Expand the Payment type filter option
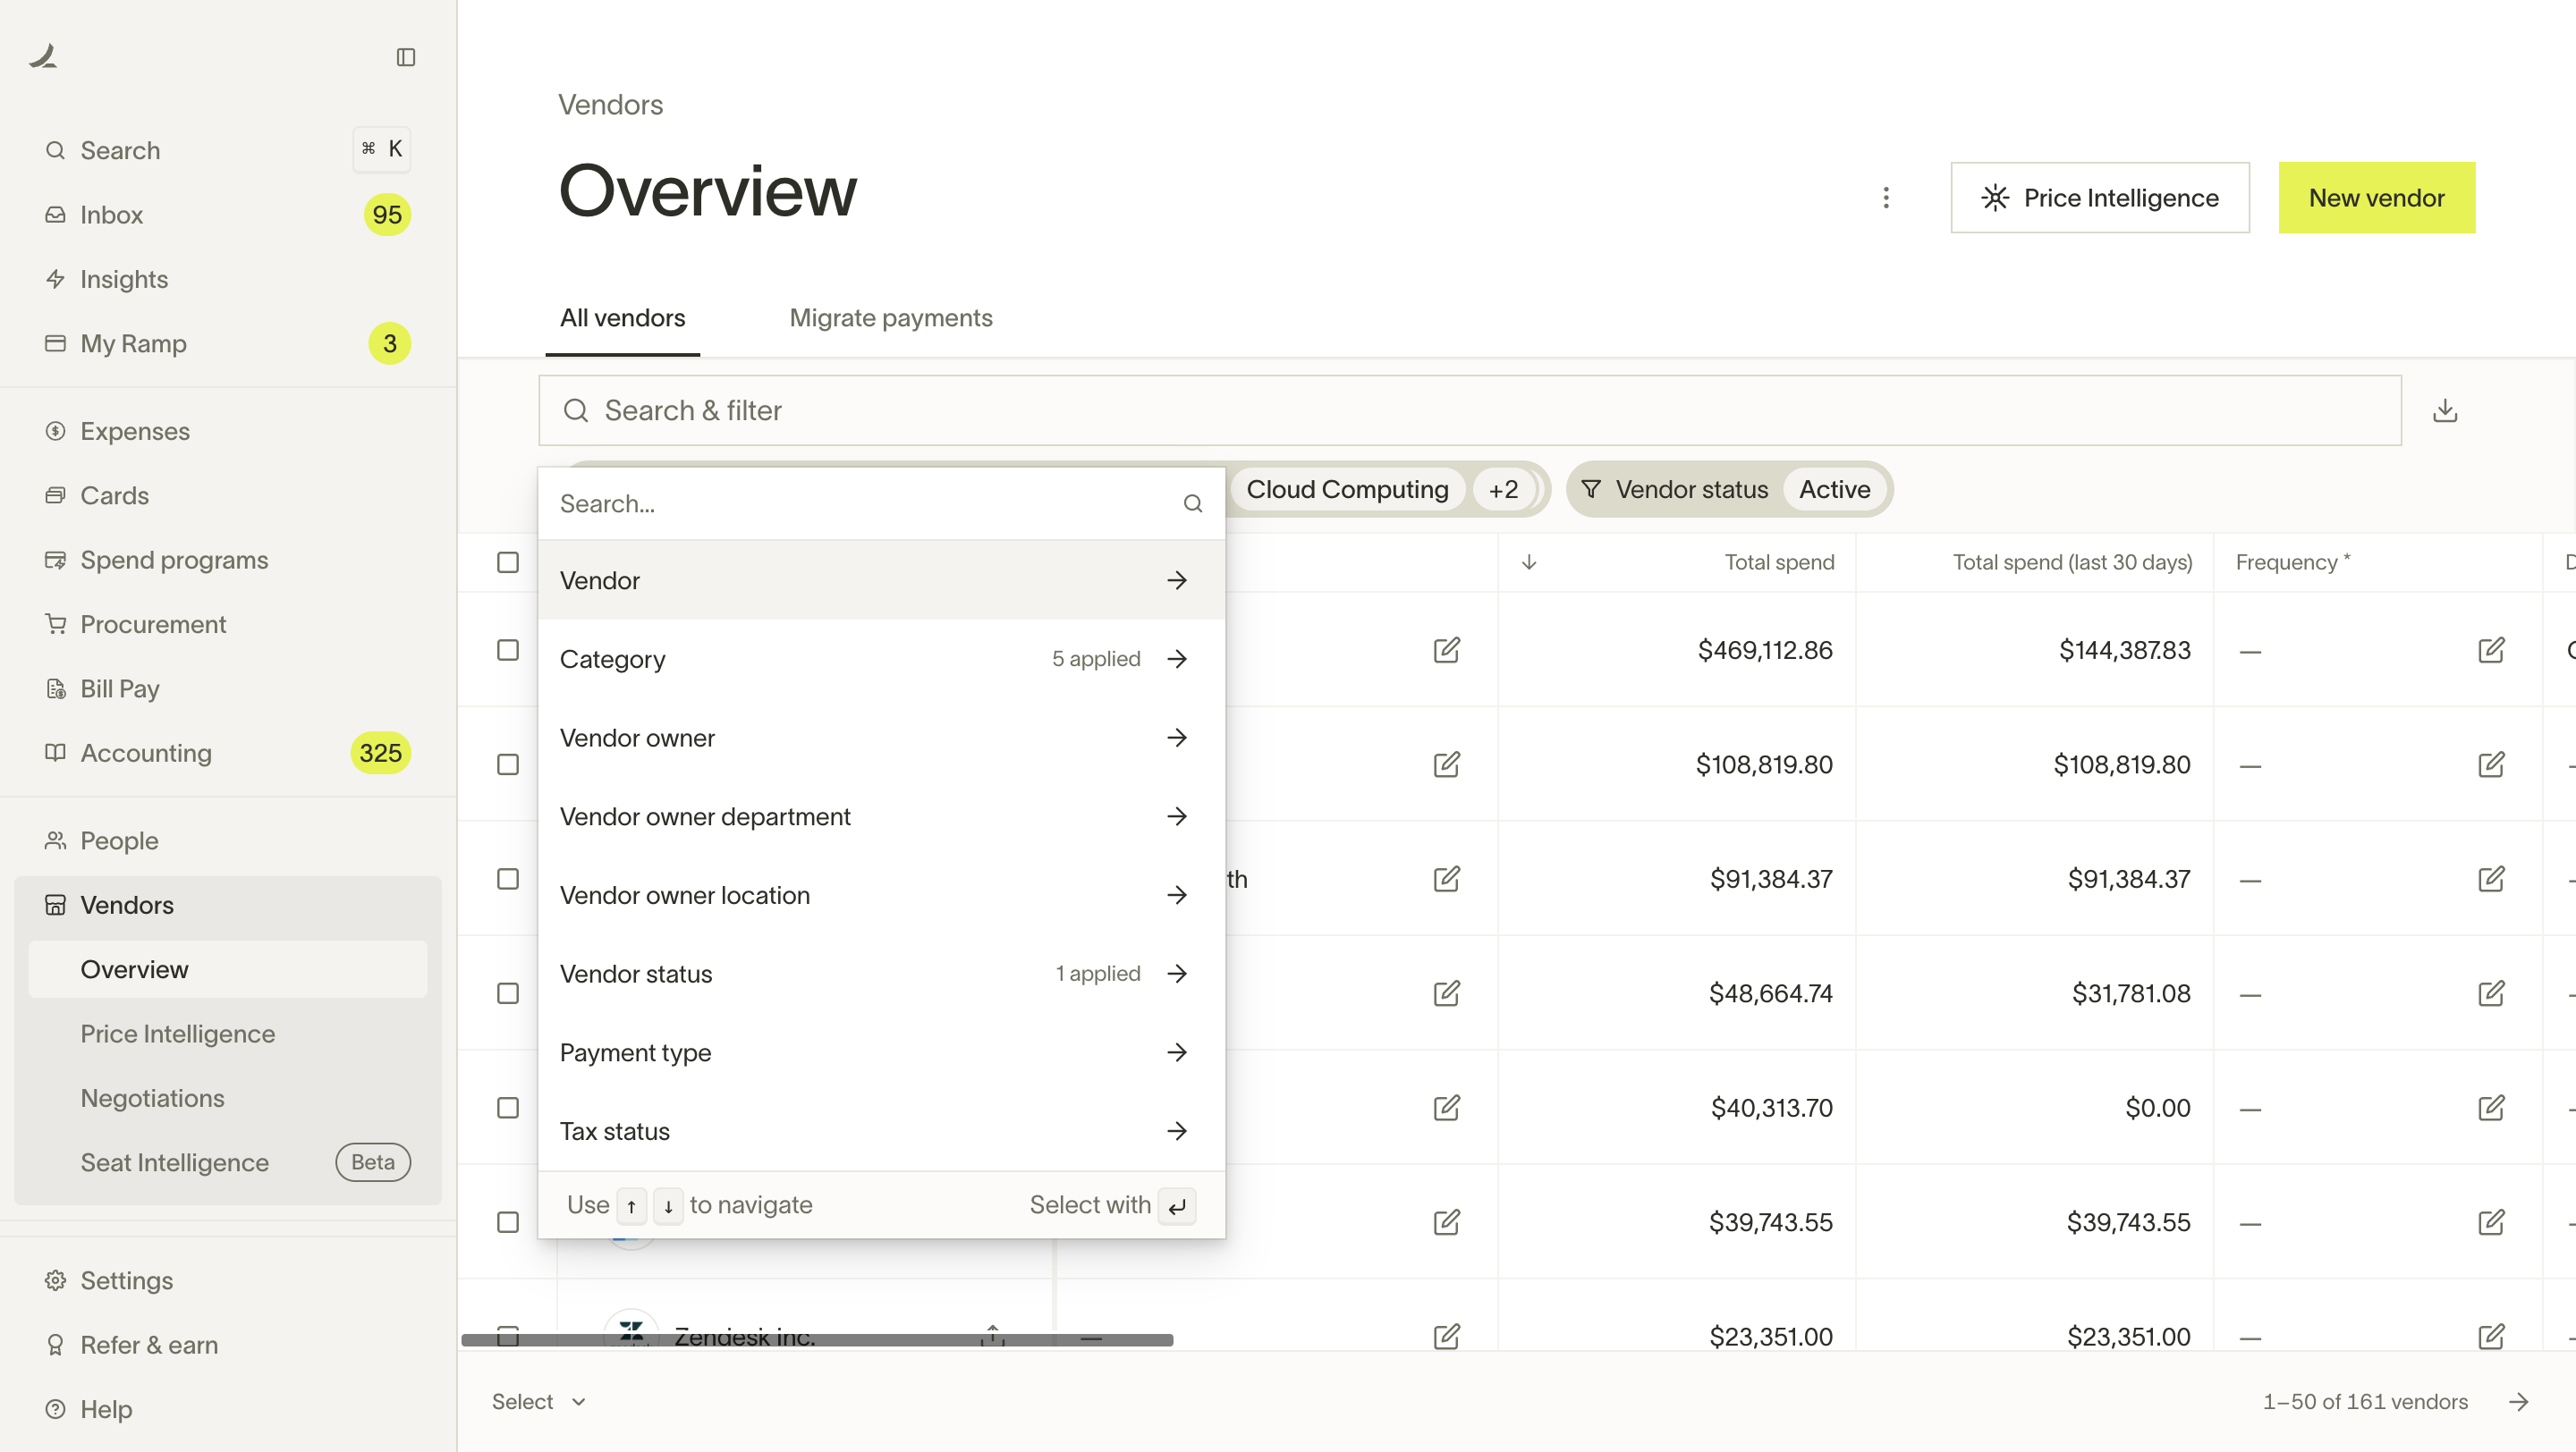2576x1452 pixels. tap(881, 1052)
